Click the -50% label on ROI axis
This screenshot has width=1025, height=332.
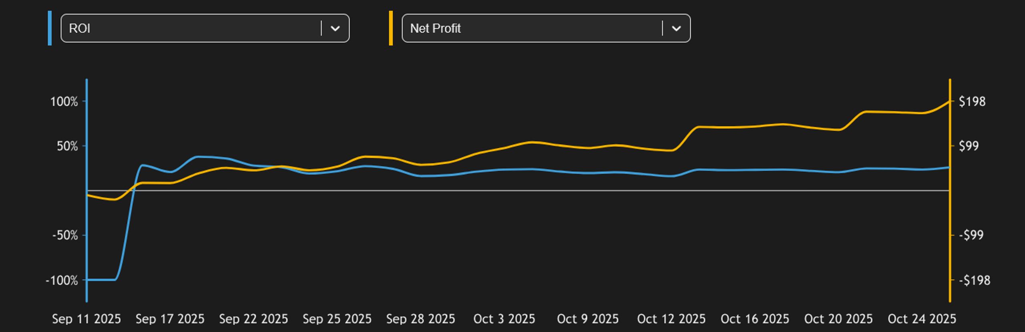65,235
